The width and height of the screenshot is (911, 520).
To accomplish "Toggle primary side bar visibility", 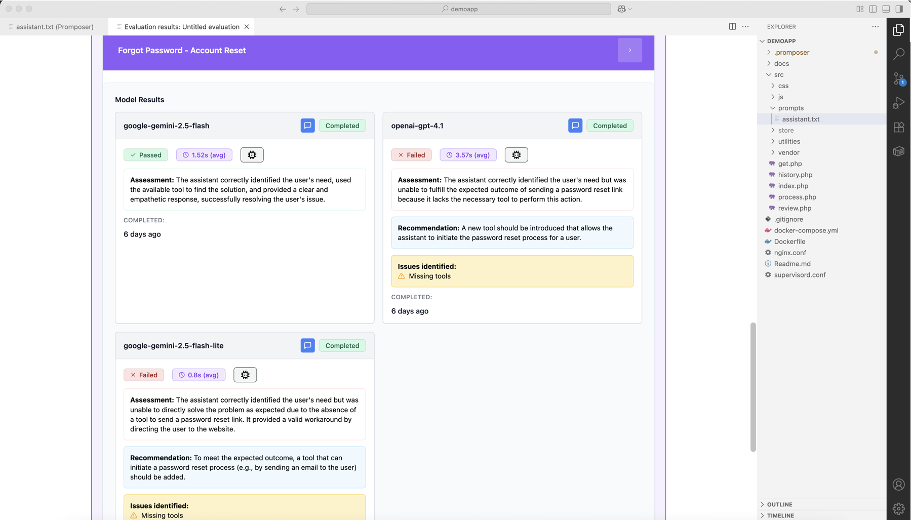I will pos(873,9).
